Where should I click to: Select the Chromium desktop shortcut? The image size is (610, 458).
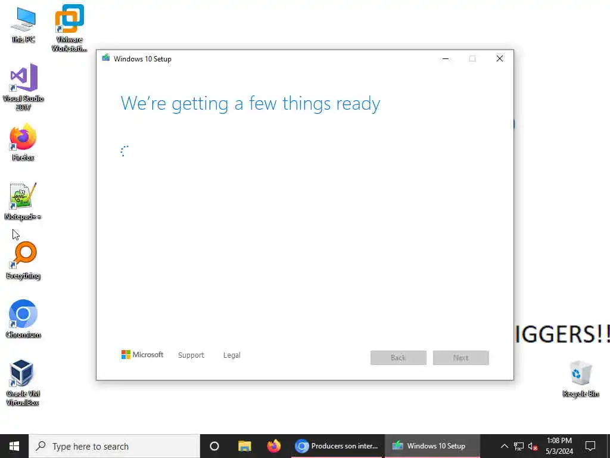point(23,319)
